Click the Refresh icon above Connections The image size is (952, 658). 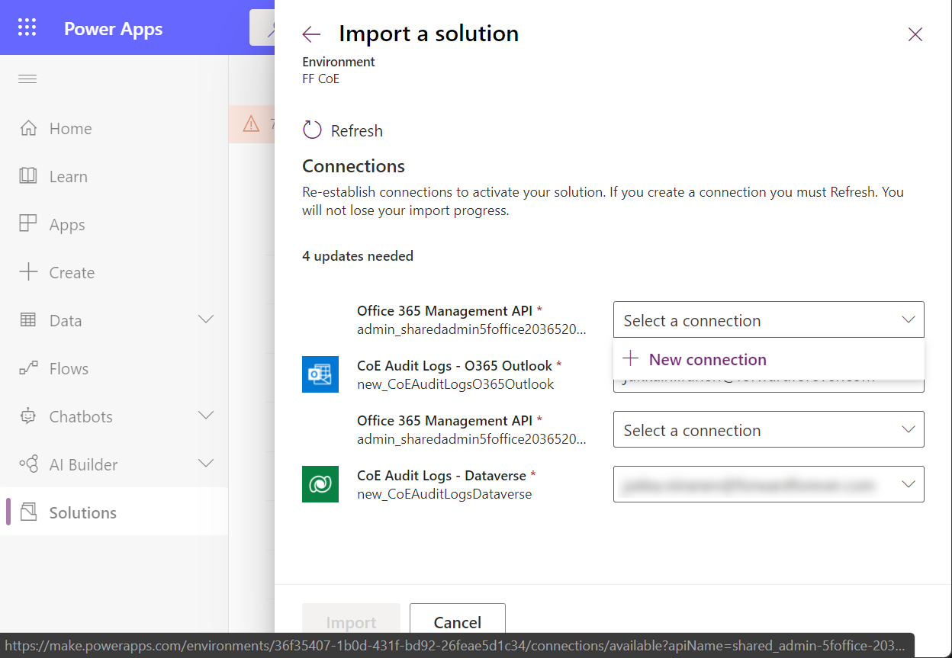tap(311, 130)
